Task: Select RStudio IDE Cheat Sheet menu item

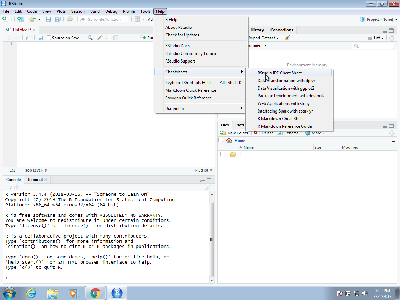Action: 280,73
